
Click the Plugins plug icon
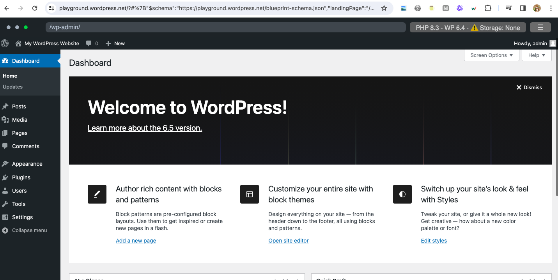[x=5, y=177]
